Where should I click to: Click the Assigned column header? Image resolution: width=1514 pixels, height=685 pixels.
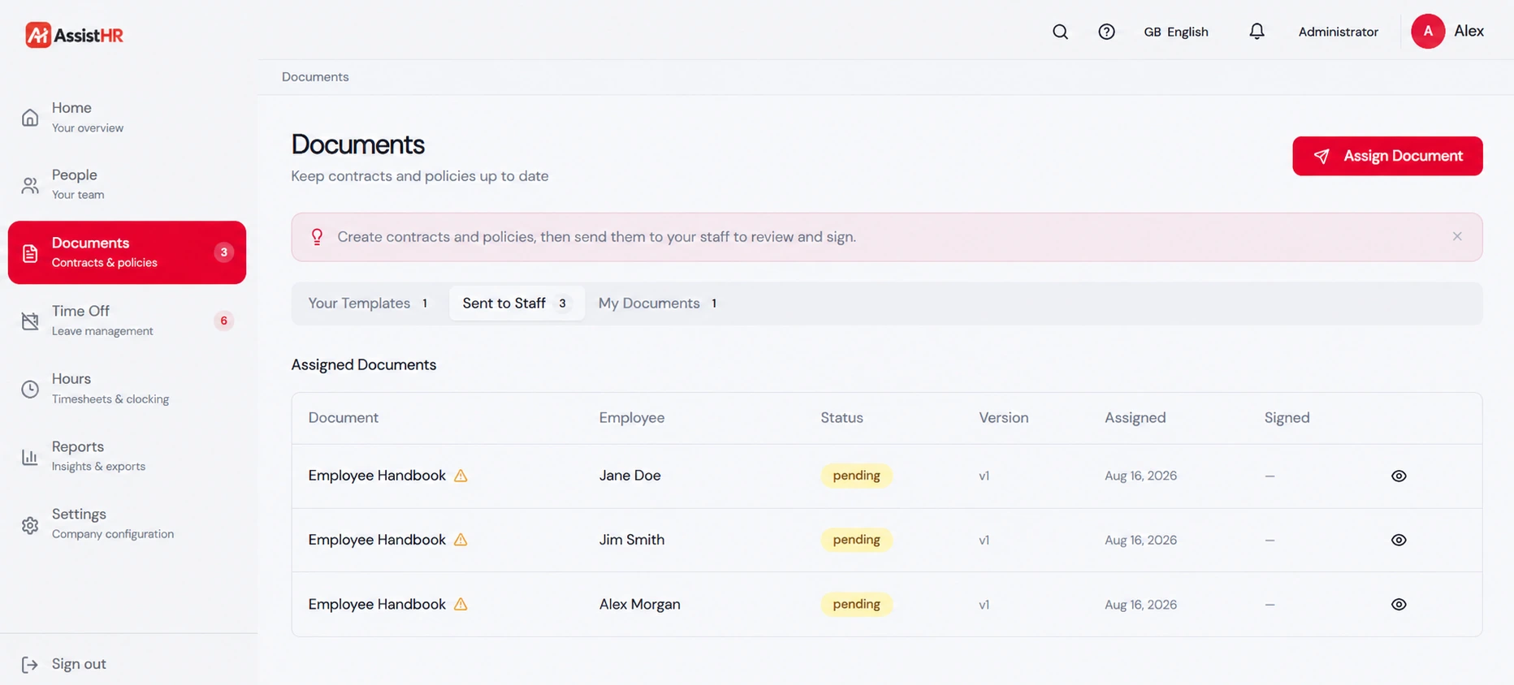(x=1135, y=418)
